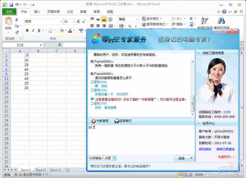Click the merge and center icon
246x178 pixels.
click(x=111, y=26)
